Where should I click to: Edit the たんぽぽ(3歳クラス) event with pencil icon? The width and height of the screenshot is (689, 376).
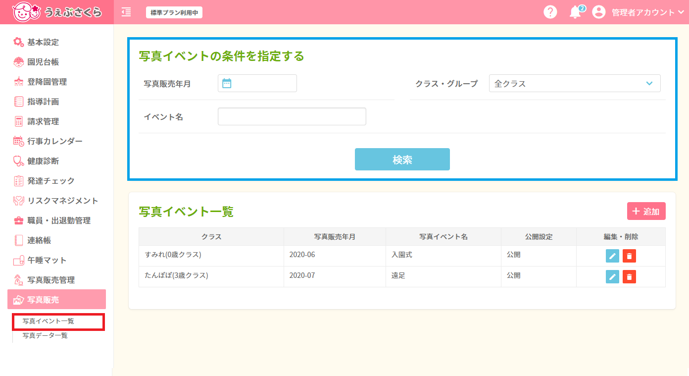(612, 277)
